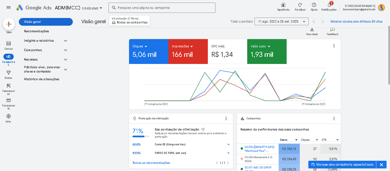This screenshot has height=171, width=390.
Task: Open Faturamento billing icon
Action: click(x=9, y=100)
